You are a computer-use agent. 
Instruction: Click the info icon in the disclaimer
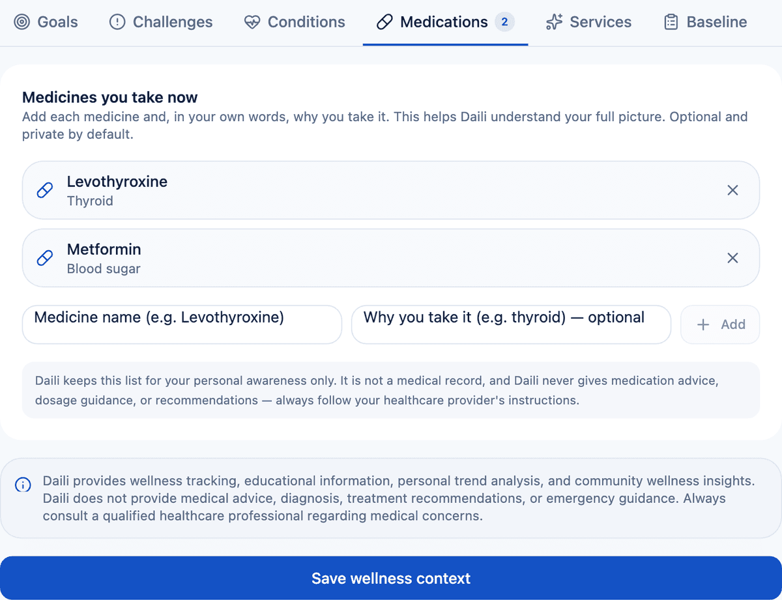pyautogui.click(x=22, y=485)
